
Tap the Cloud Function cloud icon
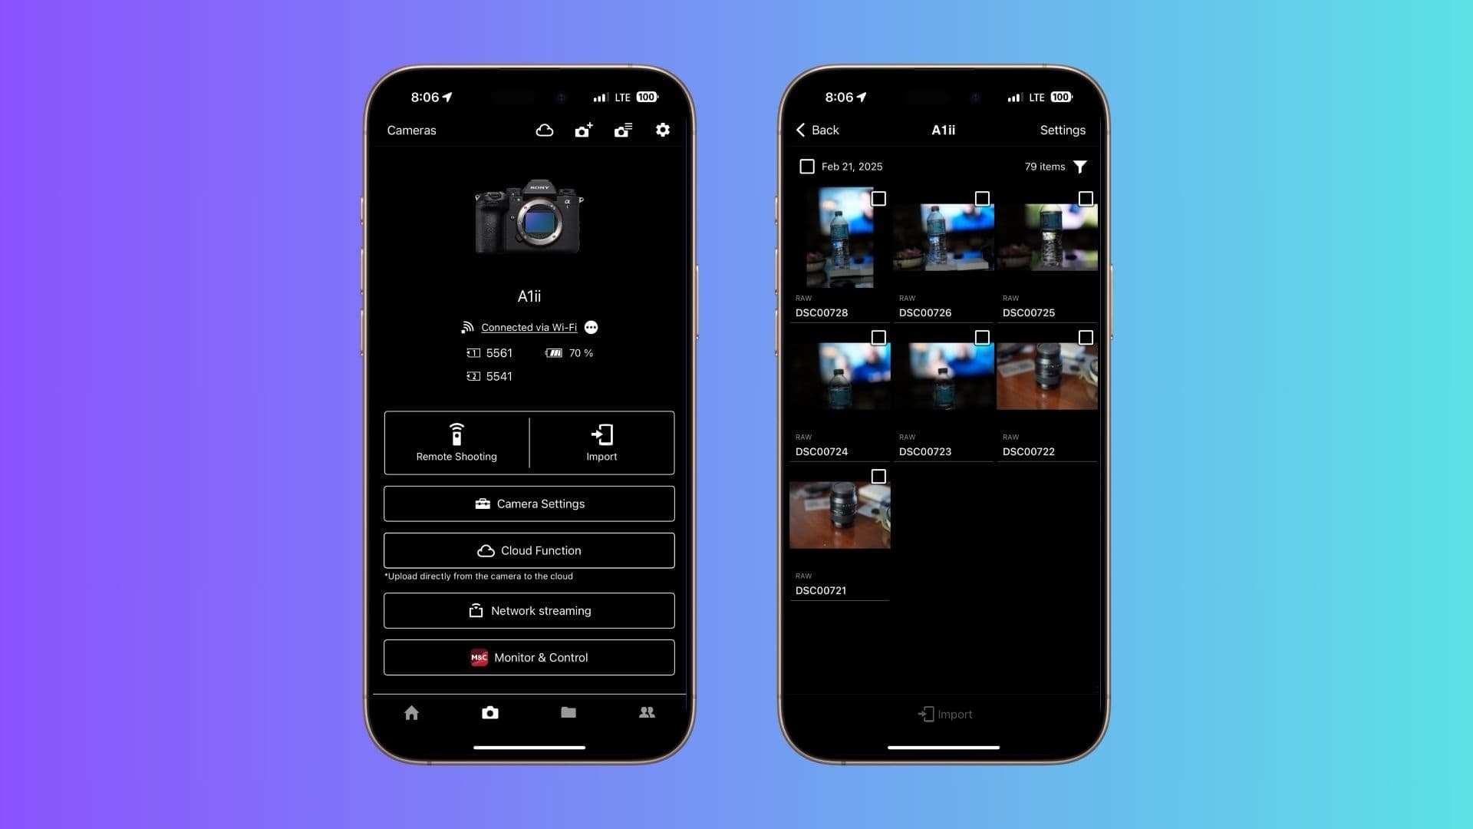click(x=485, y=550)
